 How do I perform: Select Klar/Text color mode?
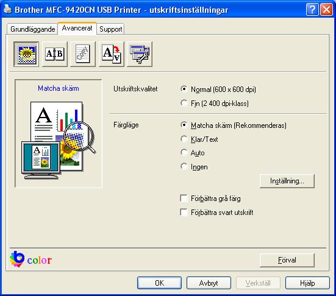pos(199,139)
